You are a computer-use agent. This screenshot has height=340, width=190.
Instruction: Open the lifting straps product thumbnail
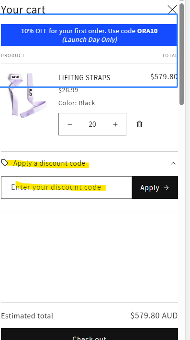tap(27, 96)
